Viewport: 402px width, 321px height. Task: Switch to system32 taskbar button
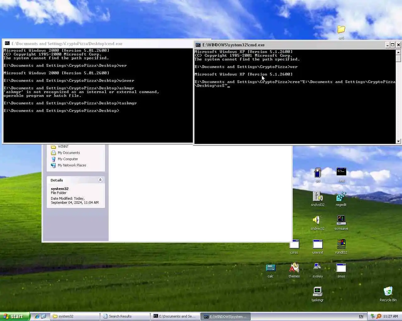[x=75, y=316]
